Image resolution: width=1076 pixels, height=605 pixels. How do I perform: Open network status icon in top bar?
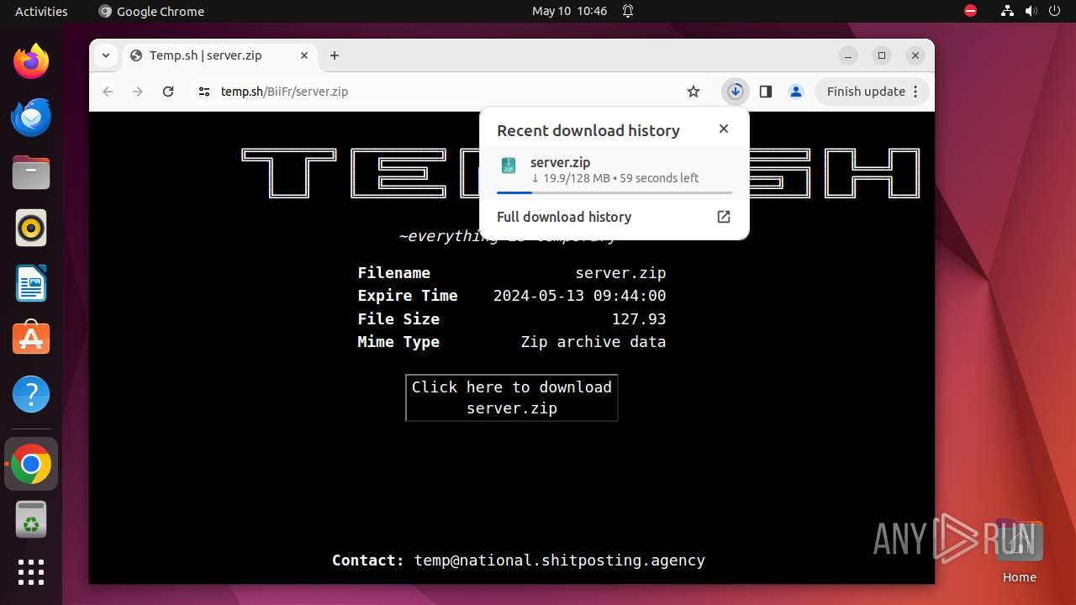tap(1008, 11)
